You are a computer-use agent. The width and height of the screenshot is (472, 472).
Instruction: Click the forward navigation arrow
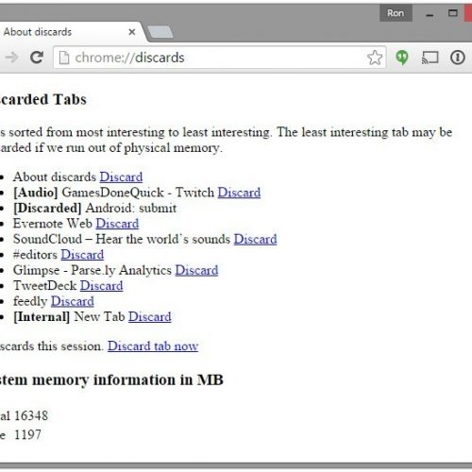(11, 58)
